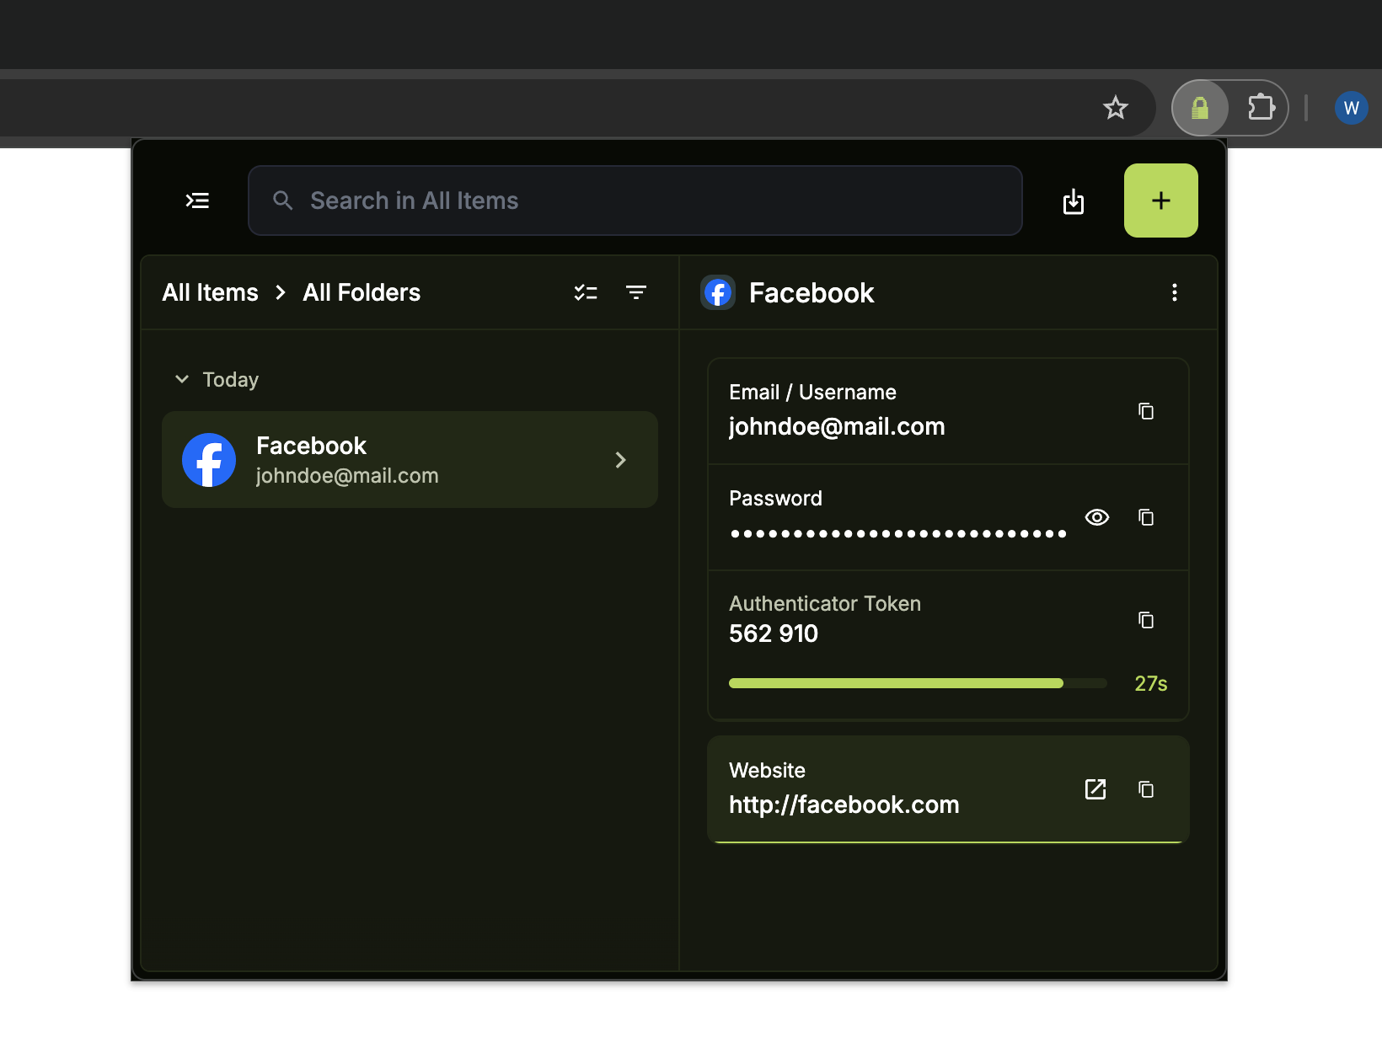Click the masked password dots

pyautogui.click(x=898, y=533)
